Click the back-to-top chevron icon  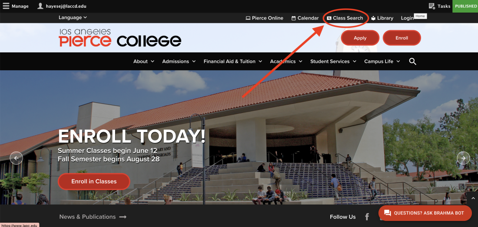coord(473,198)
